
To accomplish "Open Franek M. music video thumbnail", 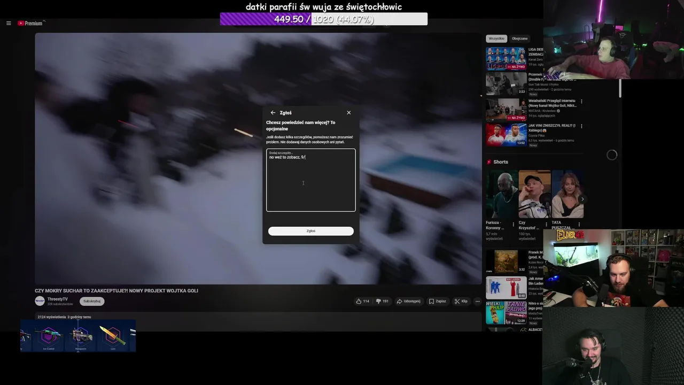I will 506,261.
